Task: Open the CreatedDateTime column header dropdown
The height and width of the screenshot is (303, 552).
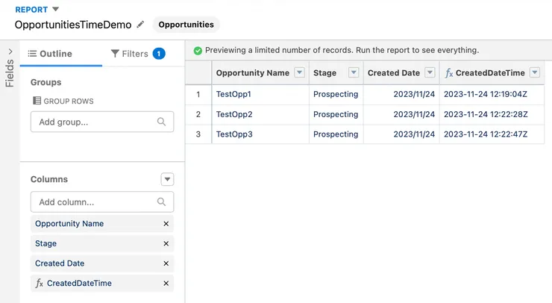Action: pyautogui.click(x=537, y=73)
